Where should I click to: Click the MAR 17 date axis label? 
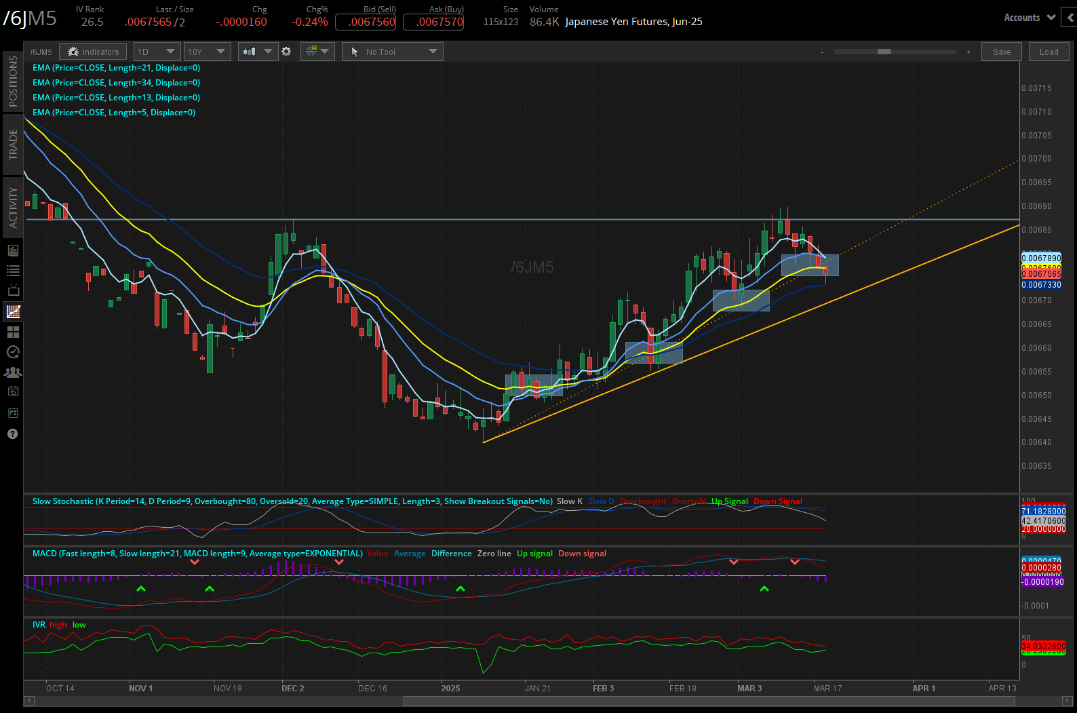827,689
